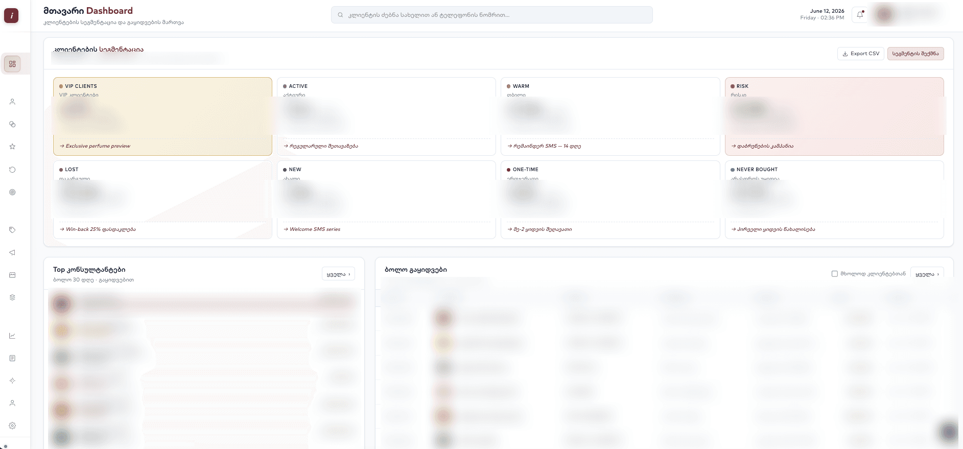Click the circular arrow sidebar icon

[12, 170]
